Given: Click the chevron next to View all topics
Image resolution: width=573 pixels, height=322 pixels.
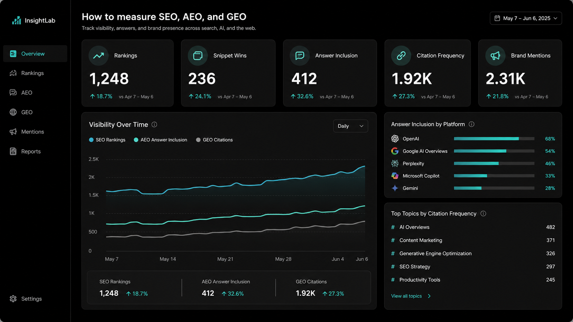Looking at the screenshot, I should click(x=429, y=296).
